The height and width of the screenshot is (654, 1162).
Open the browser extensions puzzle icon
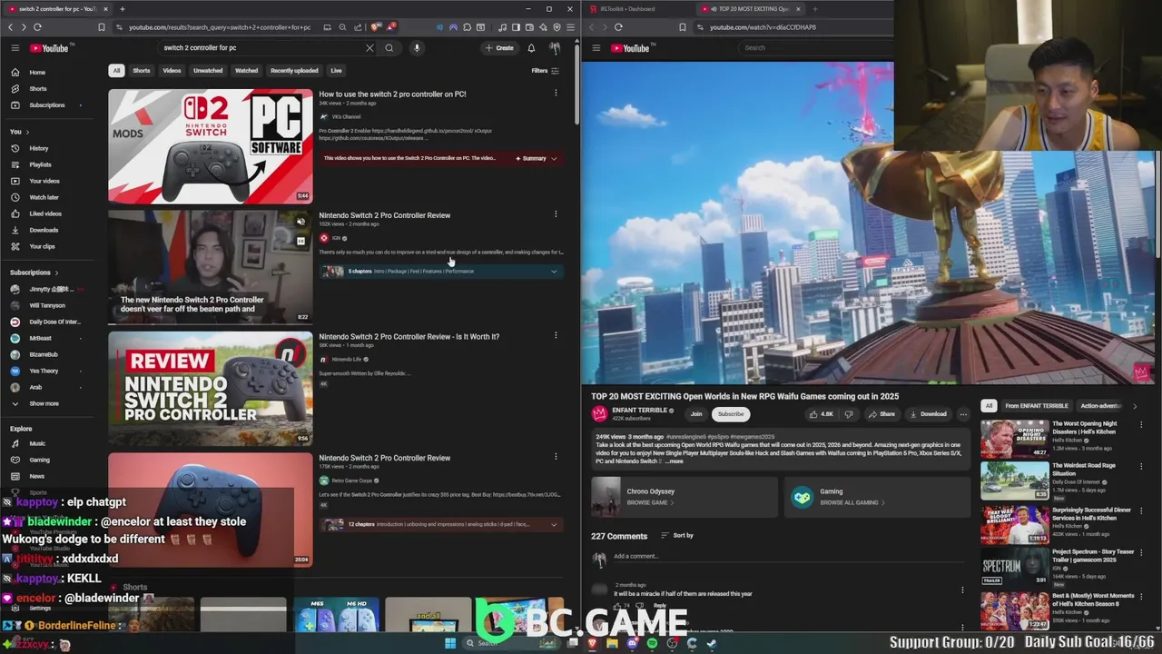pyautogui.click(x=467, y=27)
